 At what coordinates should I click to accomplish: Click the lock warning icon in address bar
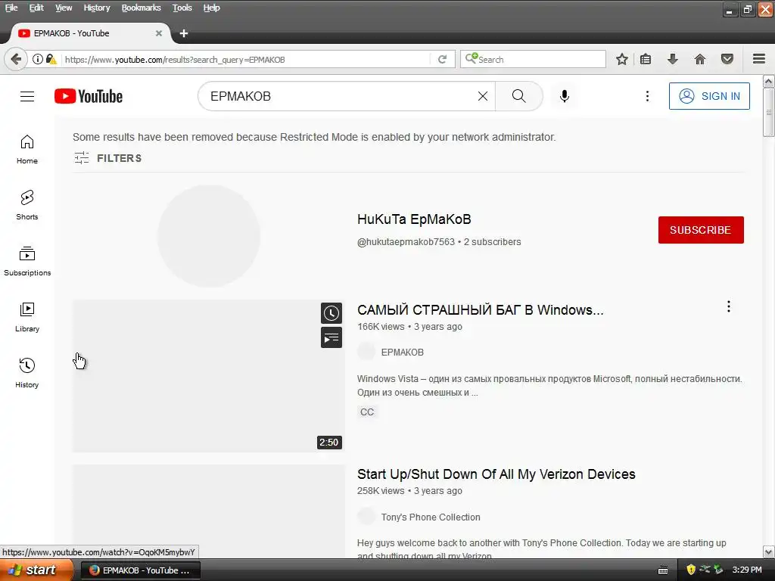point(51,59)
